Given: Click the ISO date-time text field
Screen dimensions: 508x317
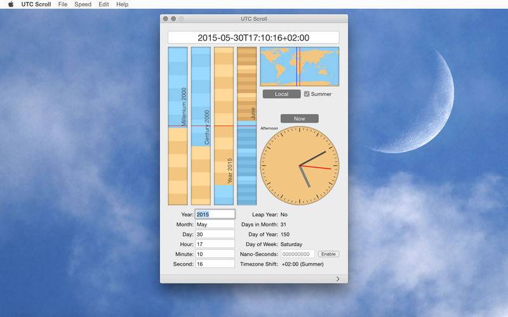Looking at the screenshot, I should click(x=253, y=37).
